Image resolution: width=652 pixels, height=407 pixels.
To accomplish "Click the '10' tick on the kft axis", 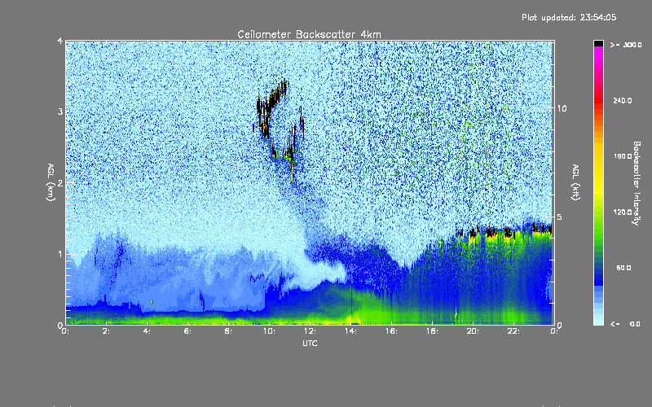I will coord(562,108).
